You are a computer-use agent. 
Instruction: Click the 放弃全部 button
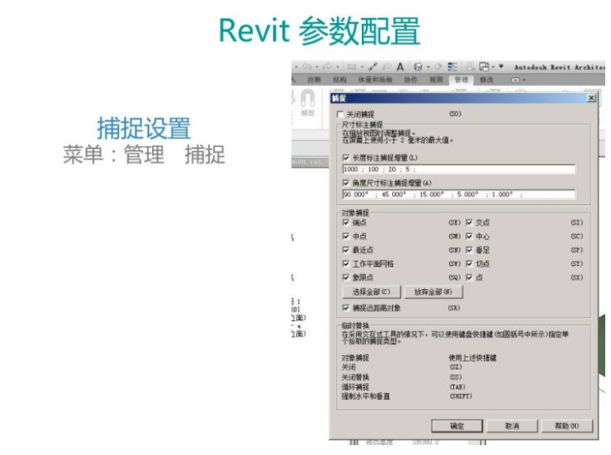[433, 292]
